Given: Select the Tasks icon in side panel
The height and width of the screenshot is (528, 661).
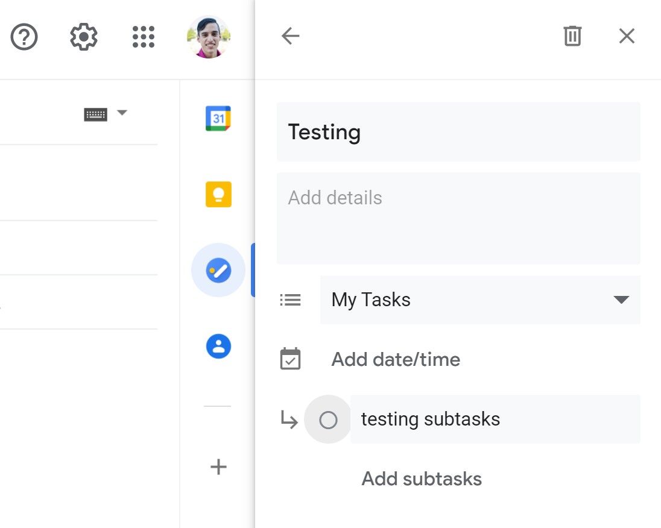Looking at the screenshot, I should click(x=218, y=270).
